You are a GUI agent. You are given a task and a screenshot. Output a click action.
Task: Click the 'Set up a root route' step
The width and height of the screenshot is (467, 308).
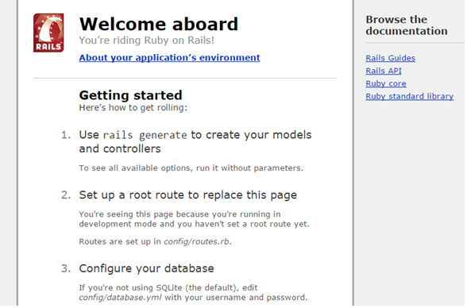coord(188,195)
